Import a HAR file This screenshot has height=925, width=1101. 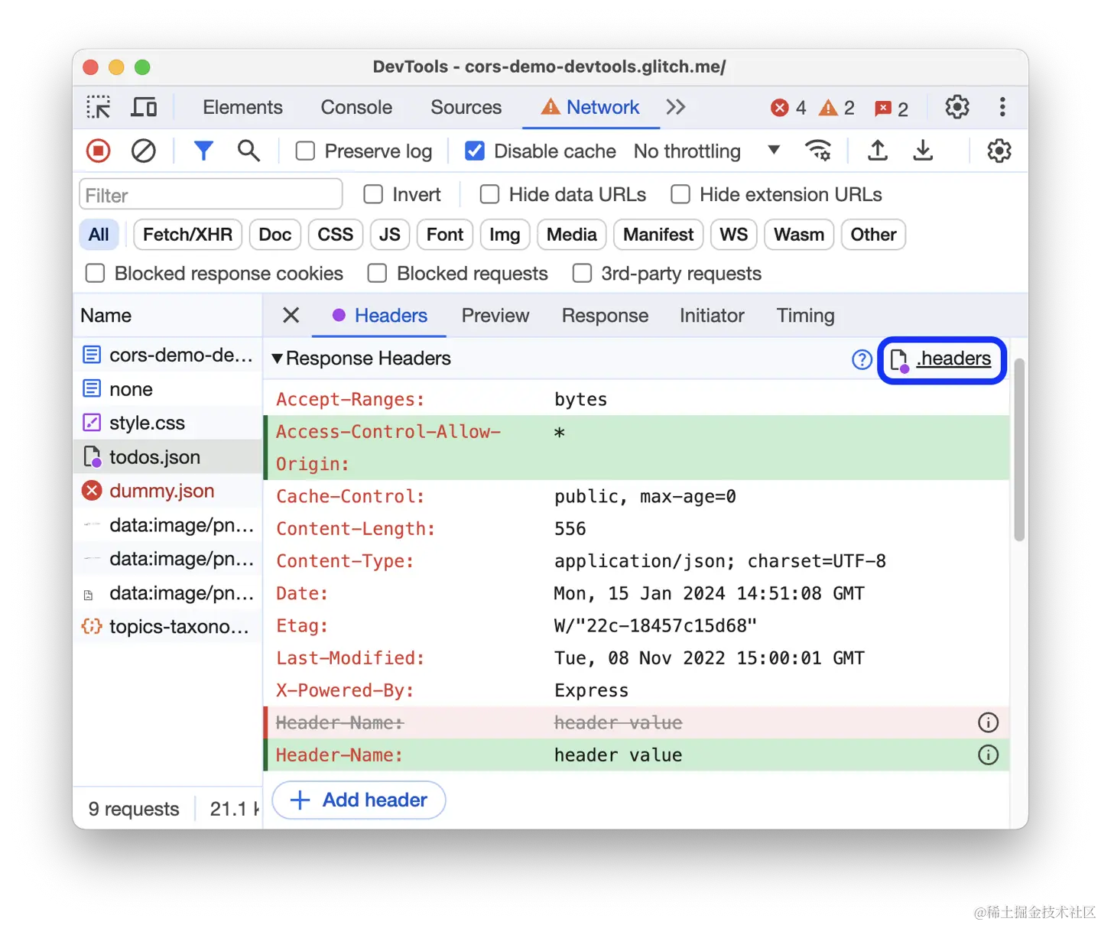[877, 151]
